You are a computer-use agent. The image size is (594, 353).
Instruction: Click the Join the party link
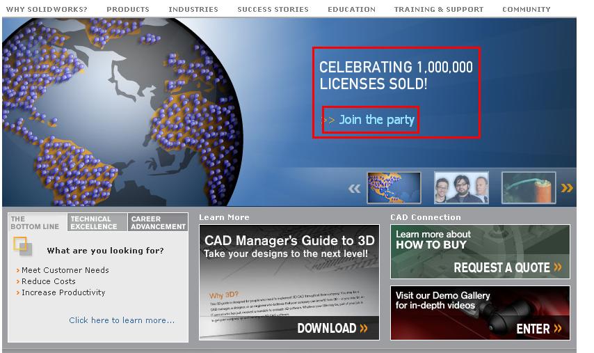pos(376,120)
